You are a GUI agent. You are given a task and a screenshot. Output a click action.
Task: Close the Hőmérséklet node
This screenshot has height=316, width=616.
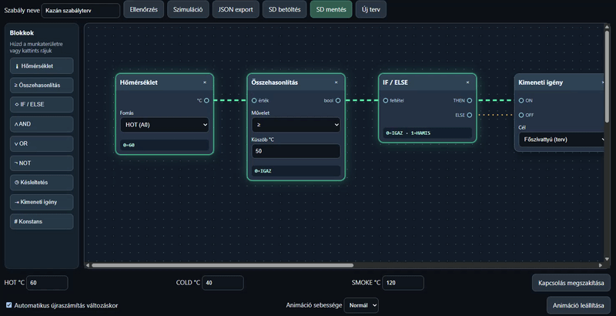[205, 82]
